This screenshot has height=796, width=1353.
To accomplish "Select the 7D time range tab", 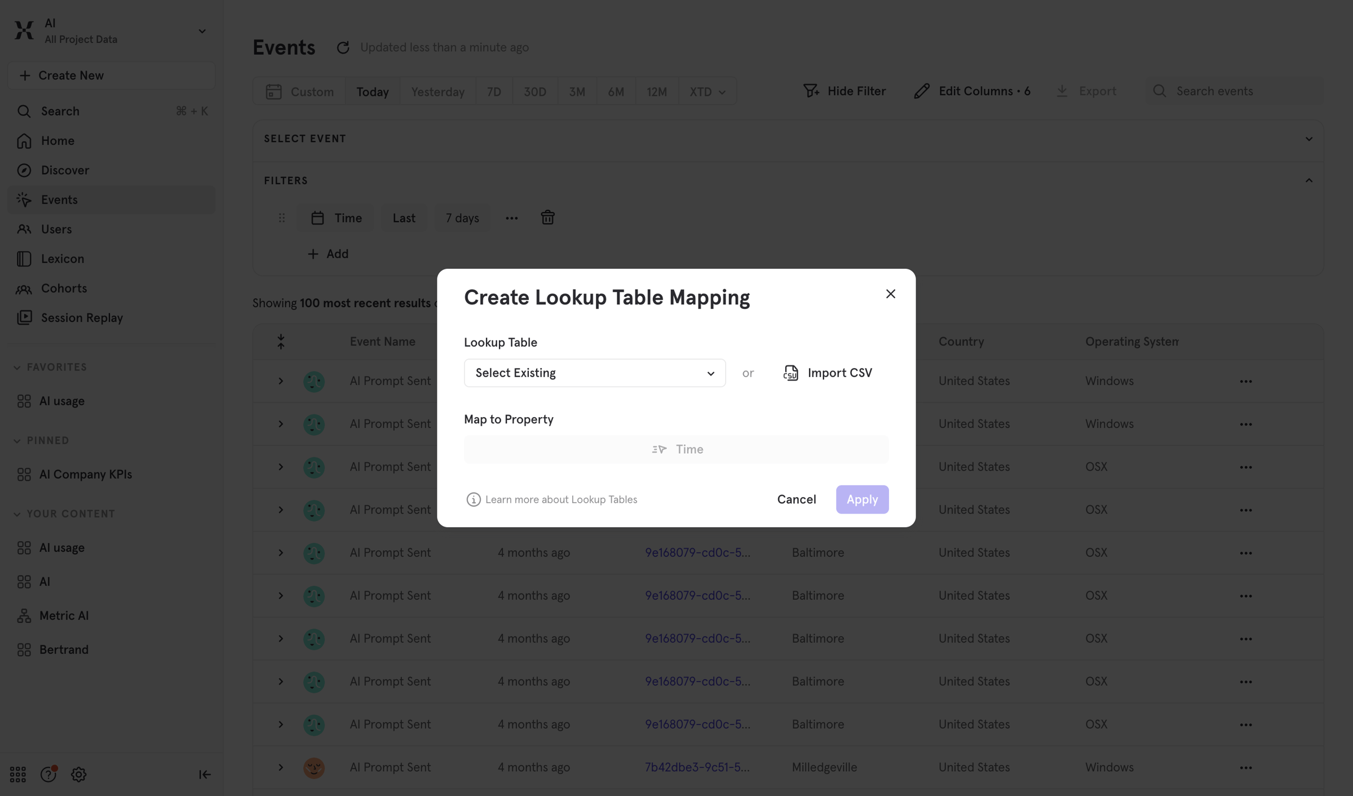I will coord(494,91).
